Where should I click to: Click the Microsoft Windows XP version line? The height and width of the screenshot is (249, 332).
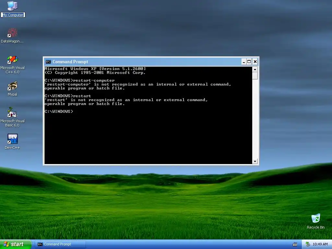pyautogui.click(x=95, y=69)
